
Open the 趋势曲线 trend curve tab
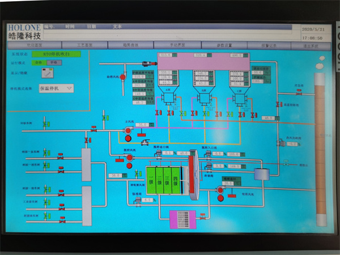130,44
